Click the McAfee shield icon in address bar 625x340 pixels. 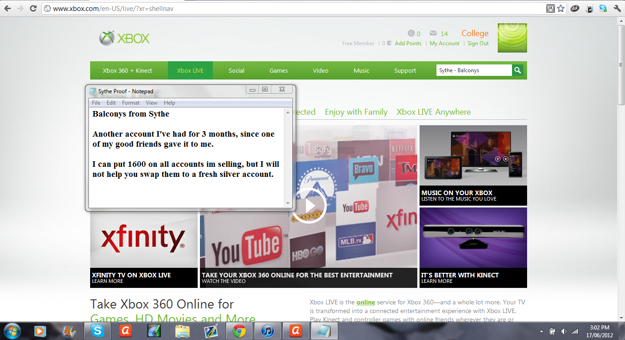550,8
